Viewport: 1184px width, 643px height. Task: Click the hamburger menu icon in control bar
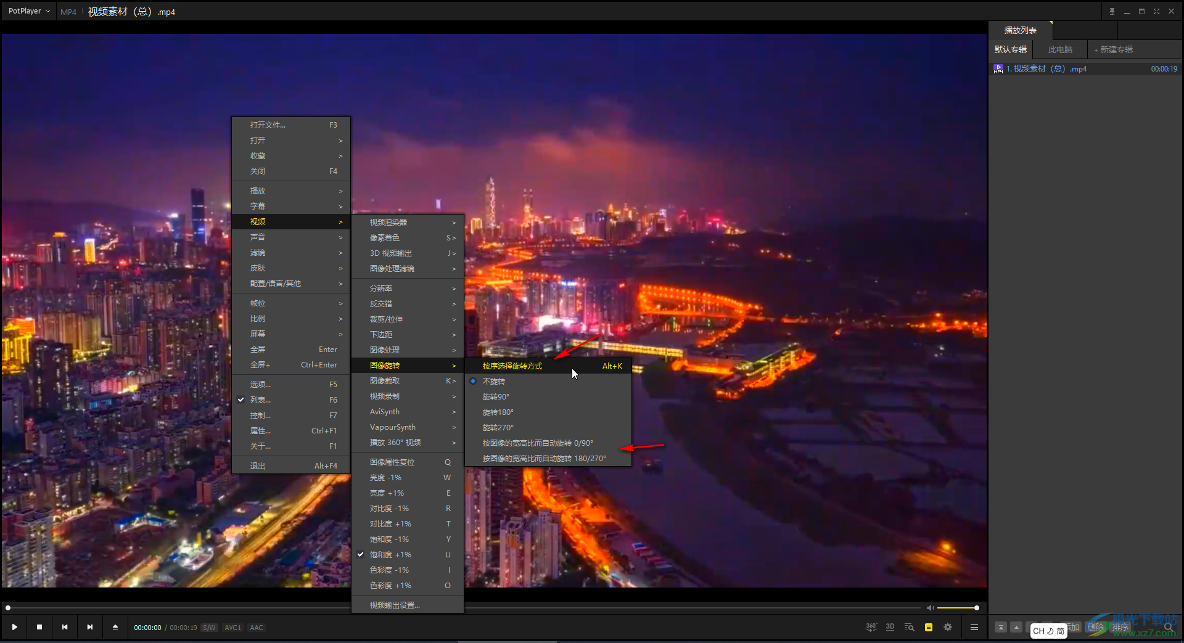974,627
